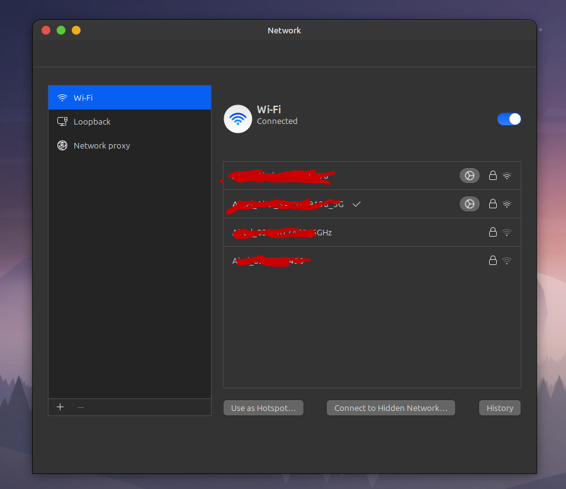Click the minus icon to remove connection
The width and height of the screenshot is (566, 489).
(81, 407)
